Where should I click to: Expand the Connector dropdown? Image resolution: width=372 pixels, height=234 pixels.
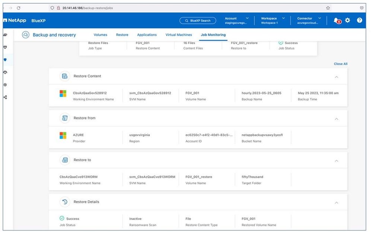(309, 20)
